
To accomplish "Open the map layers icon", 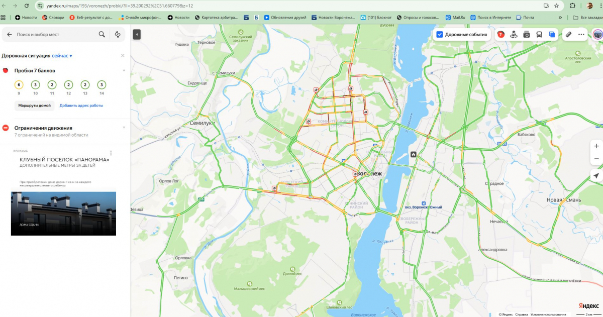I will pos(552,35).
